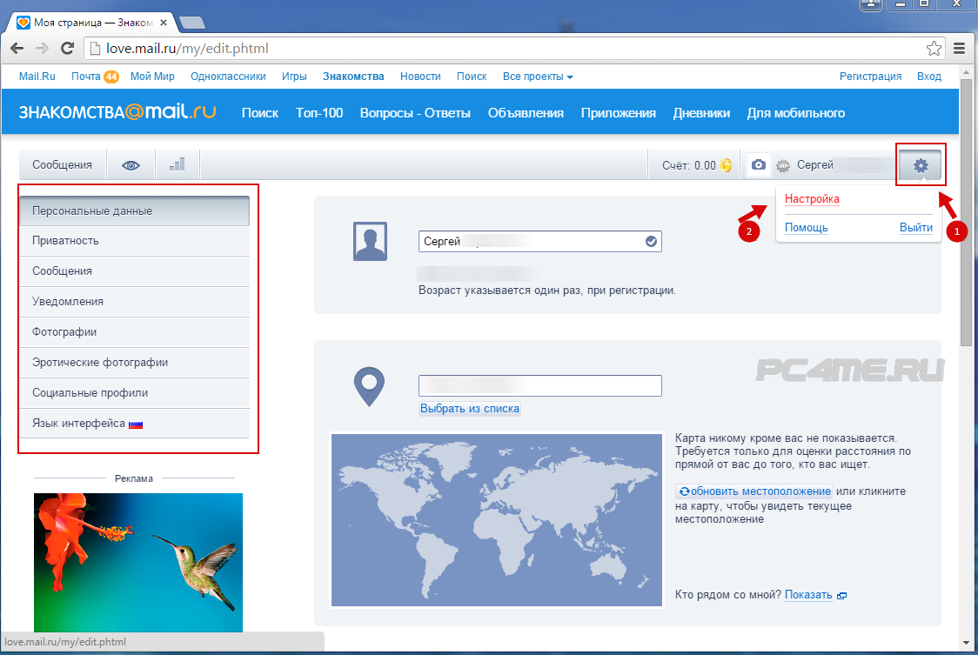Open Объявления in the navigation bar
This screenshot has height=655, width=978.
pos(526,113)
